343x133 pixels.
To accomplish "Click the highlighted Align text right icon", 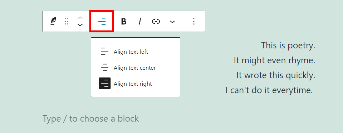I will [x=105, y=83].
